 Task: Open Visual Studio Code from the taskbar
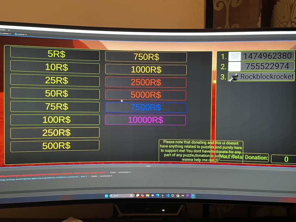tap(168, 196)
